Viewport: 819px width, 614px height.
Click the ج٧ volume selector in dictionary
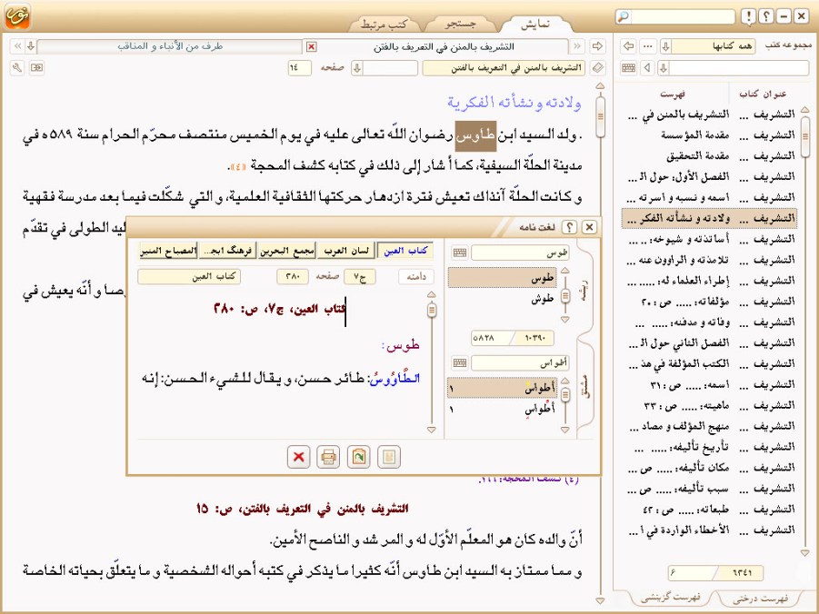tap(360, 276)
